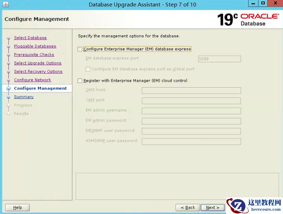Image resolution: width=283 pixels, height=214 pixels.
Task: Open the Pluggable Databases step
Action: tap(35, 46)
